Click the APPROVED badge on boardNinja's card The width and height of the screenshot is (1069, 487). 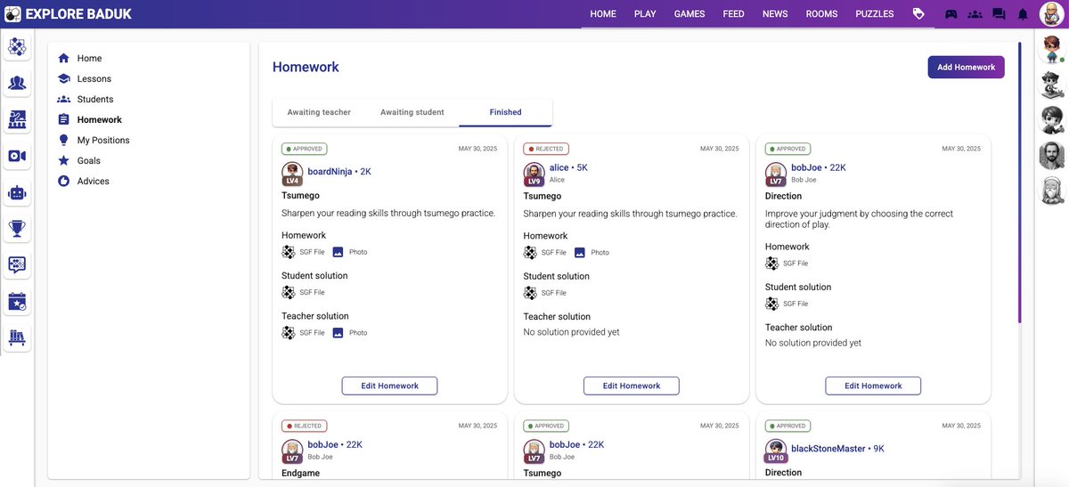pos(305,149)
